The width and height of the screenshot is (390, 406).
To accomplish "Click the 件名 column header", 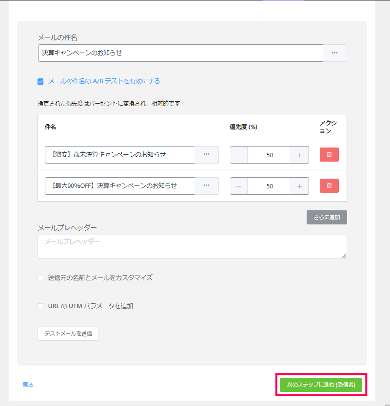I will coord(50,127).
